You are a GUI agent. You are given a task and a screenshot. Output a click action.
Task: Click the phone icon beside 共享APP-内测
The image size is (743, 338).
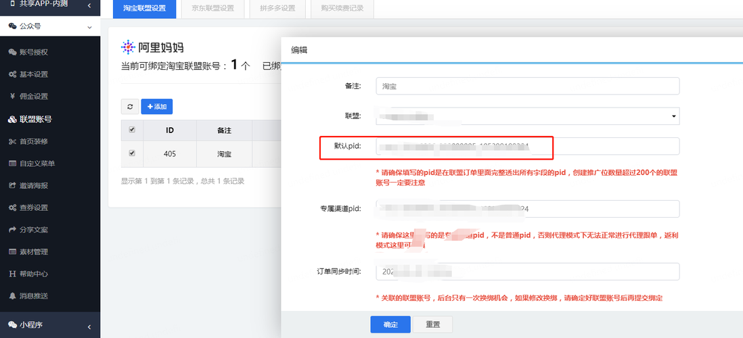(12, 4)
